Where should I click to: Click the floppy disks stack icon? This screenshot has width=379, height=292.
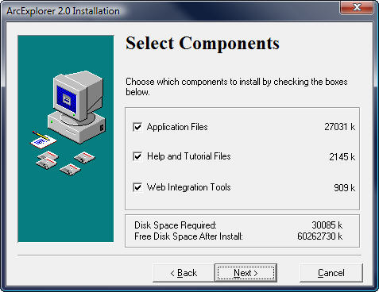47,160
